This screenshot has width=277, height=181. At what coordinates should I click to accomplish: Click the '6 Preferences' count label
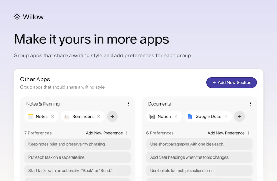pos(160,133)
